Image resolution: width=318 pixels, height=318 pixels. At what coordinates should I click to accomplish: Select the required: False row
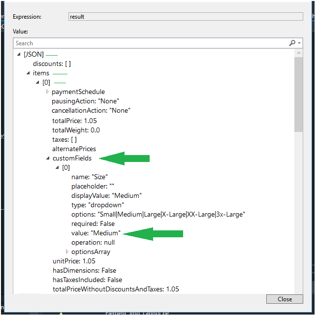click(93, 223)
